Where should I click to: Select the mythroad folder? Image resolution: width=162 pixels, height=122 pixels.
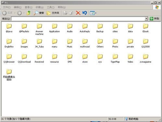[x=85, y=43]
